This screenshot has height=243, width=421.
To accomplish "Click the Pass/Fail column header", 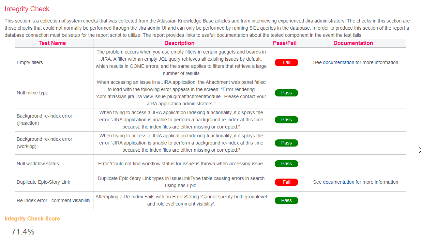I will tap(286, 43).
